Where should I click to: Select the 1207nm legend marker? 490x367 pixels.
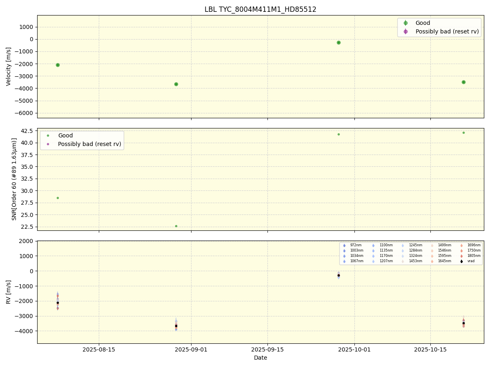click(x=373, y=261)
